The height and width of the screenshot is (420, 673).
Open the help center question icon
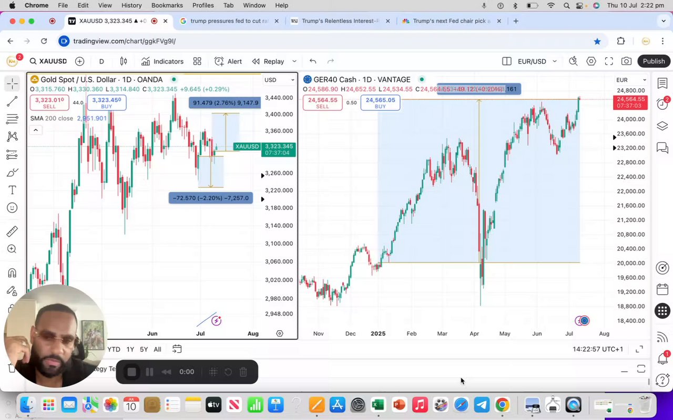coord(662,380)
